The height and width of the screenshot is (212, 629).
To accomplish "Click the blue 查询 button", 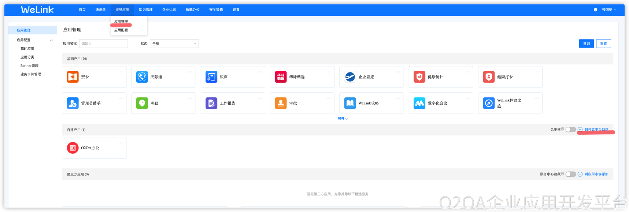I will pyautogui.click(x=586, y=44).
